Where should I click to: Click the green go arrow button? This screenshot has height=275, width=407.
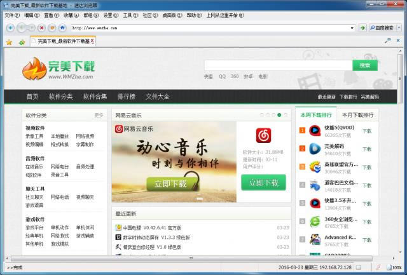(x=362, y=28)
